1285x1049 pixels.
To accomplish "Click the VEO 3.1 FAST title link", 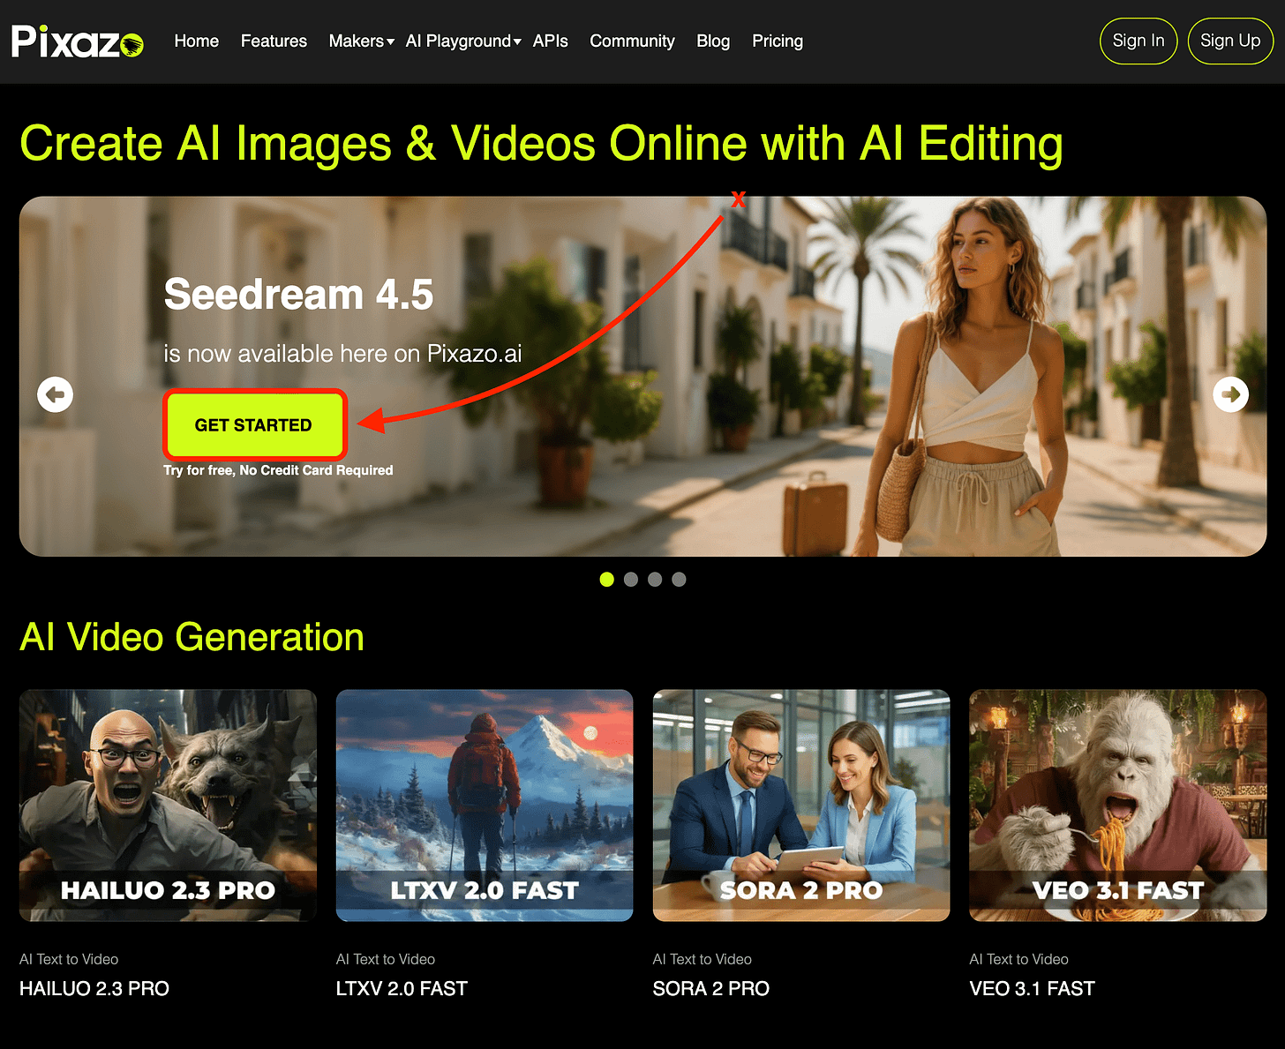I will (x=1033, y=989).
